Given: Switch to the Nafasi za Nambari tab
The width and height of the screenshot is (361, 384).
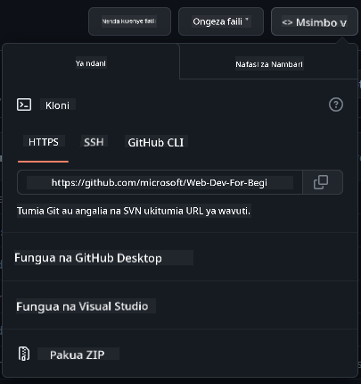Looking at the screenshot, I should (x=268, y=63).
